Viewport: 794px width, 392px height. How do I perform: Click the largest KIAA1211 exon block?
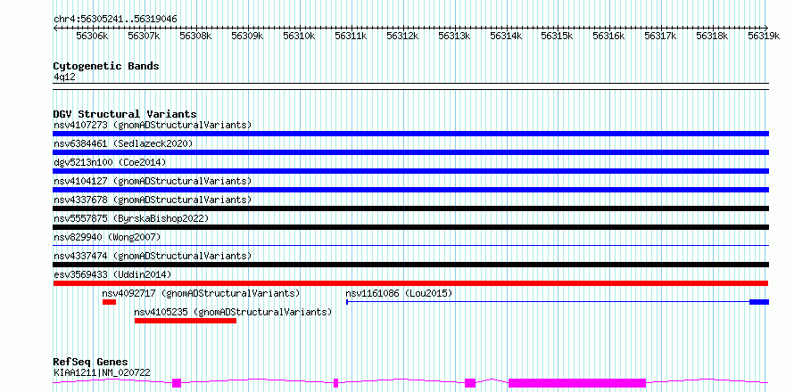point(577,383)
